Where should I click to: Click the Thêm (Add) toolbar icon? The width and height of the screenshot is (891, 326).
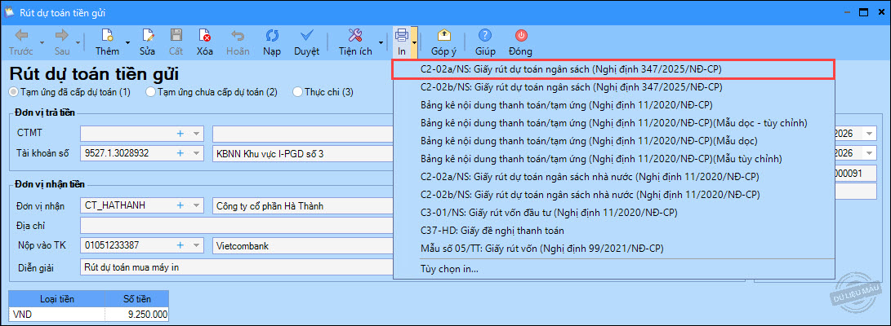coord(107,36)
